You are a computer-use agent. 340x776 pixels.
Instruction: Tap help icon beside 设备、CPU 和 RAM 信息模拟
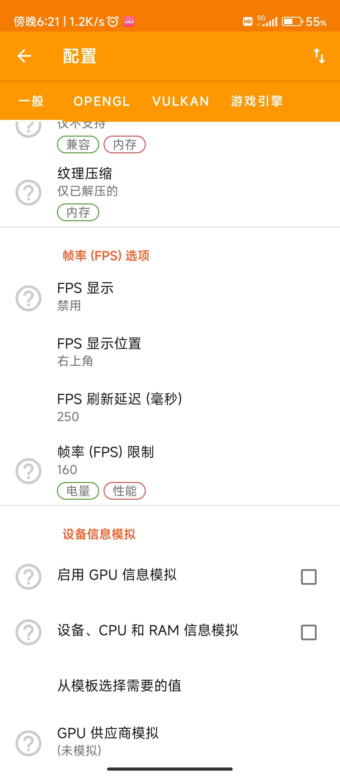coord(28,632)
